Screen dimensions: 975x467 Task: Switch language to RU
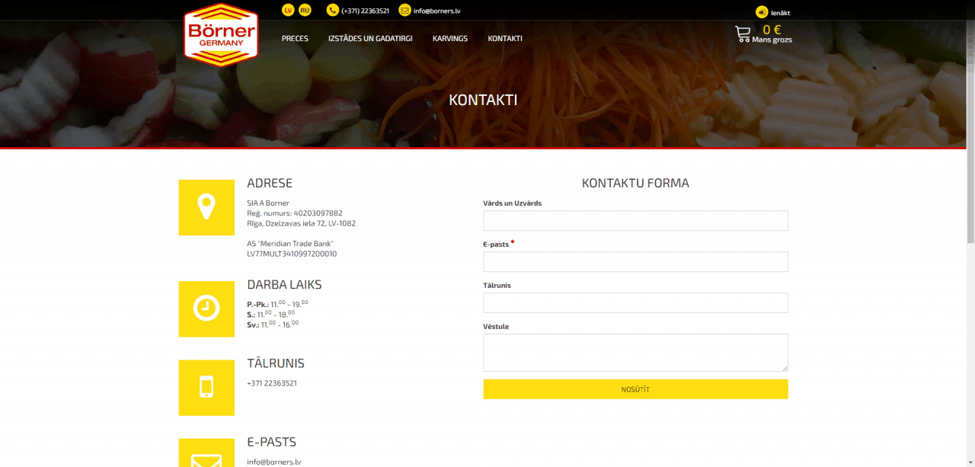pyautogui.click(x=305, y=10)
